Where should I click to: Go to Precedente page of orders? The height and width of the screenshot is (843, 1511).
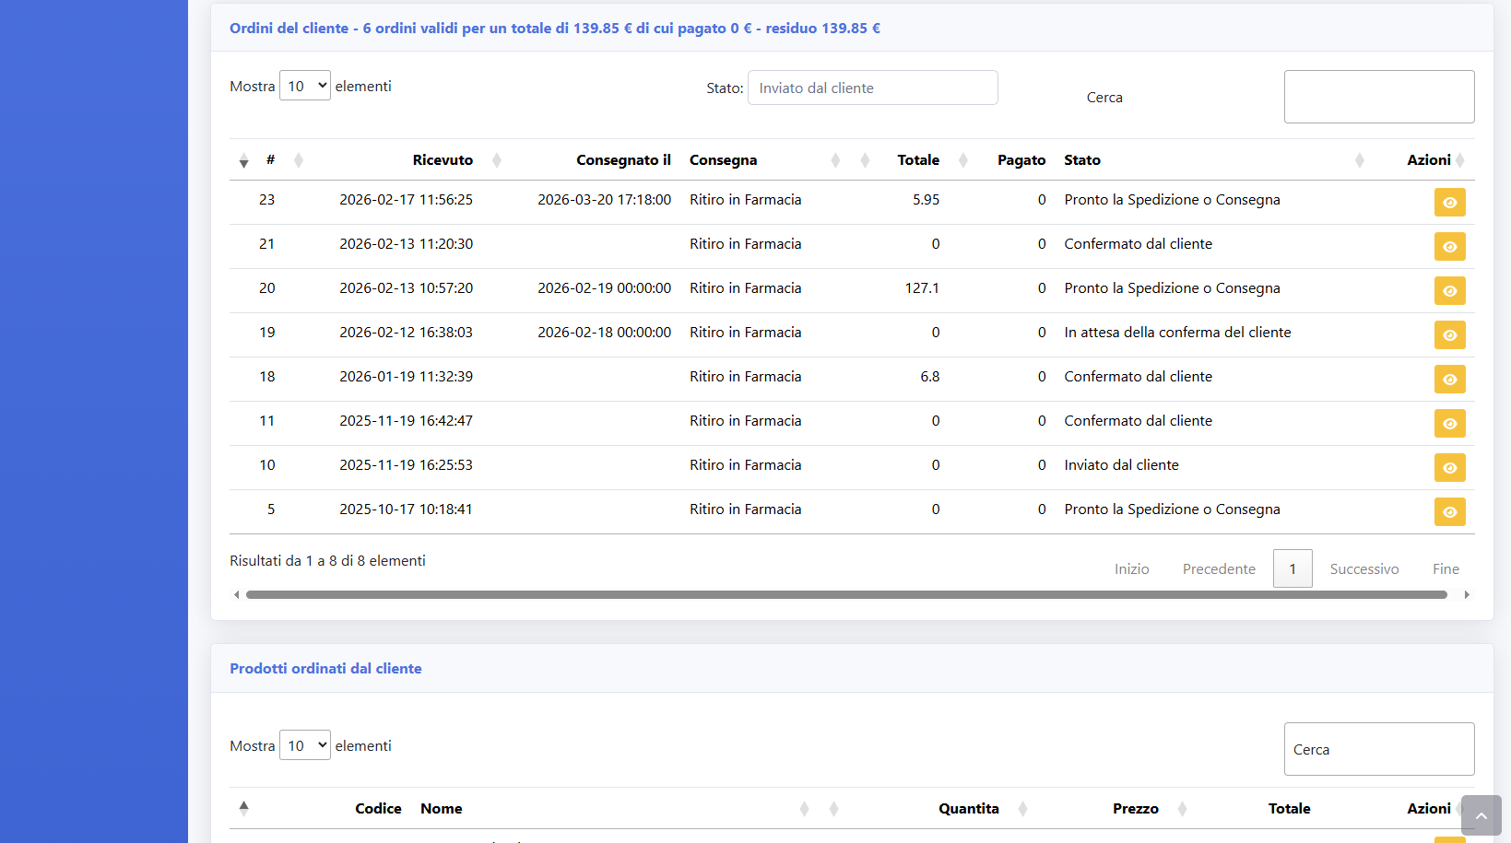pos(1218,569)
